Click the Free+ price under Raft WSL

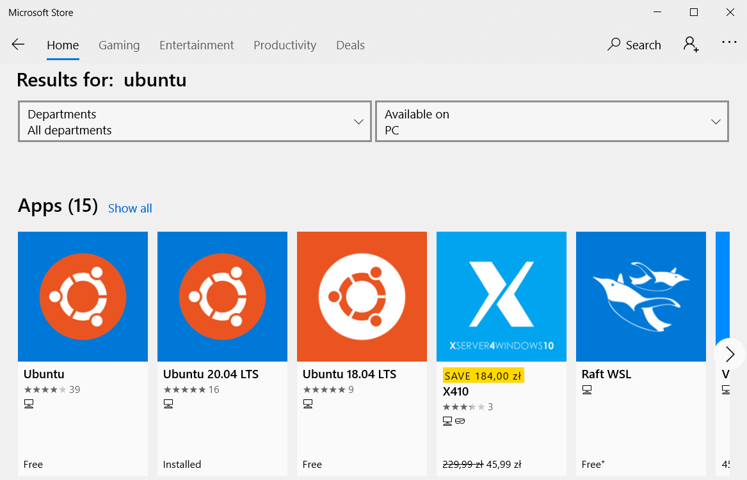click(593, 464)
